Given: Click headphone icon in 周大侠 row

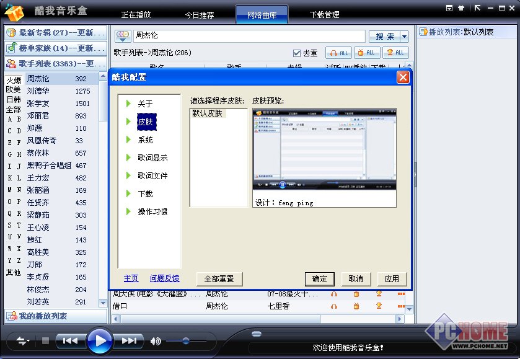Looking at the screenshot, I should pos(334,294).
